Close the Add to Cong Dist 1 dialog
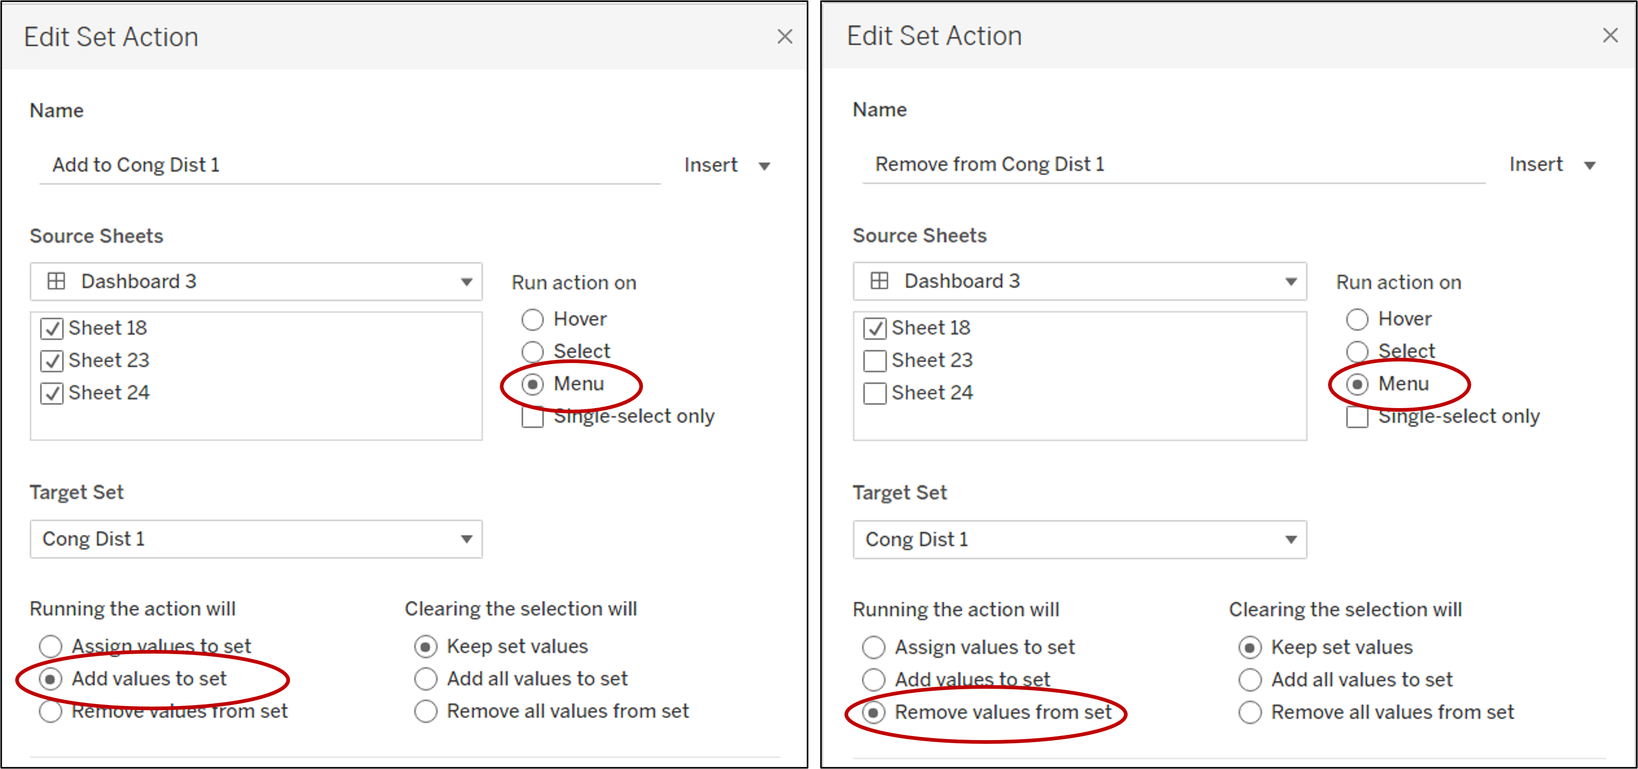1638x769 pixels. coord(785,37)
